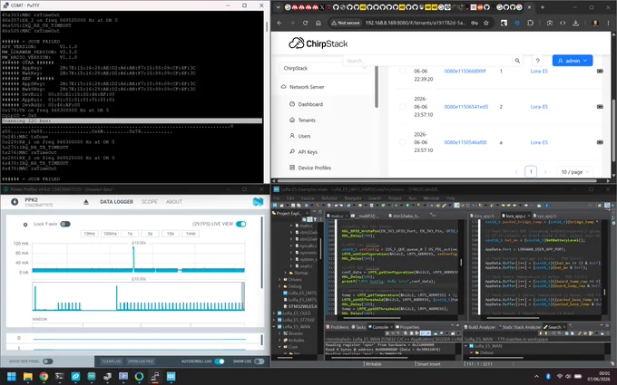Open the 10 / page dropdown

575,172
